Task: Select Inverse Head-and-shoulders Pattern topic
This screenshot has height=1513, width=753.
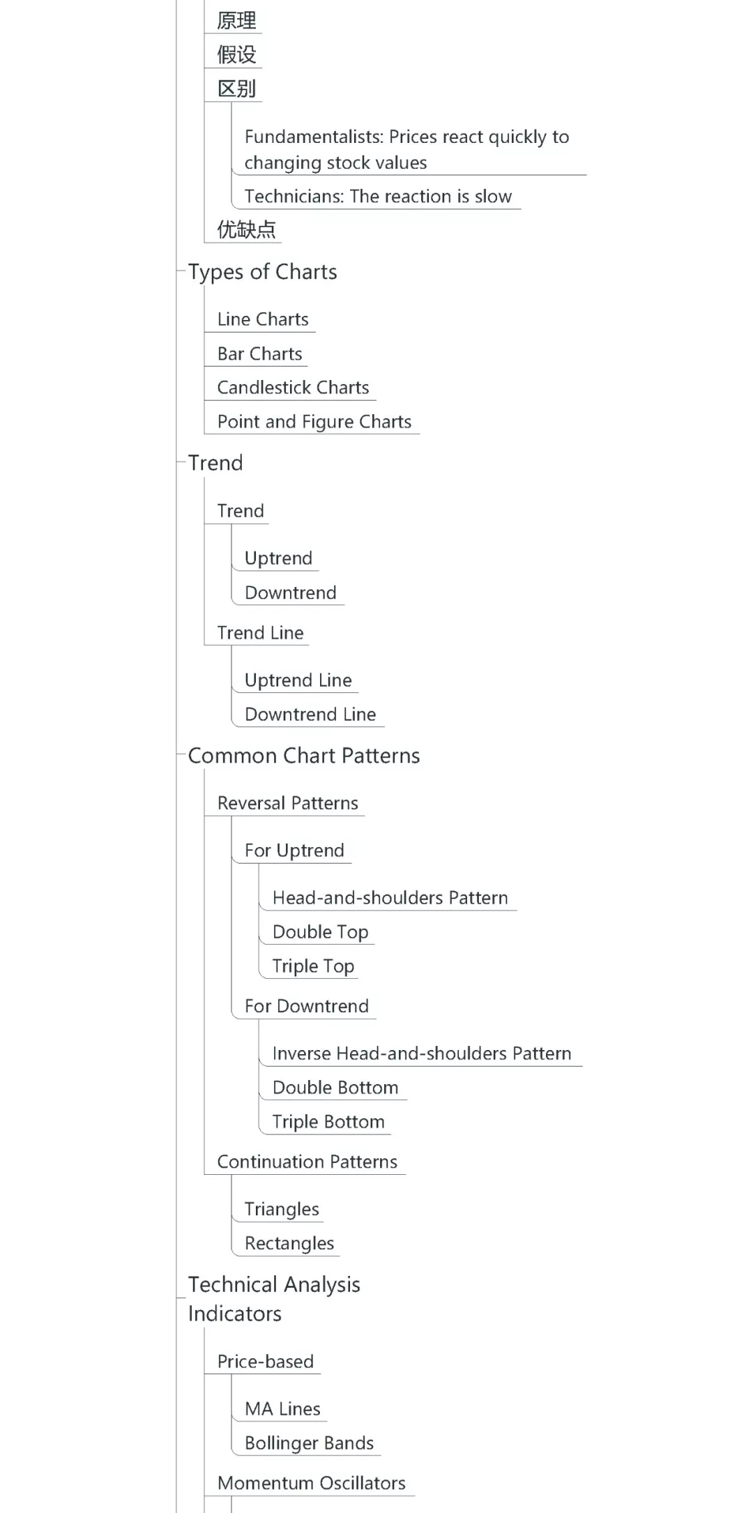Action: click(421, 1054)
